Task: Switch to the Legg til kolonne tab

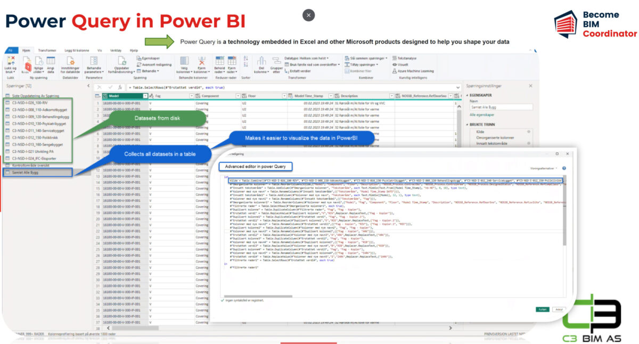Action: point(77,50)
